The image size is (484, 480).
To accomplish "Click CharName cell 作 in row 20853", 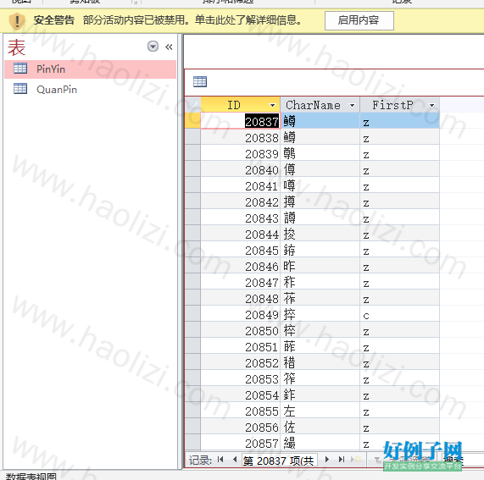I will (x=320, y=378).
